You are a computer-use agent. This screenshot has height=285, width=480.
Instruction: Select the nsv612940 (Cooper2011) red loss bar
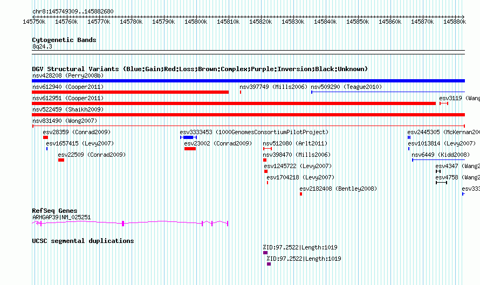coord(130,92)
